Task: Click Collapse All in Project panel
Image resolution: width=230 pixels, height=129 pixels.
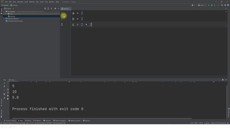Action: click(x=51, y=9)
